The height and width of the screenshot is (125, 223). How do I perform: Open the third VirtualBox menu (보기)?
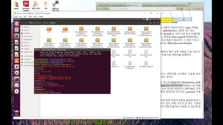pos(25,17)
